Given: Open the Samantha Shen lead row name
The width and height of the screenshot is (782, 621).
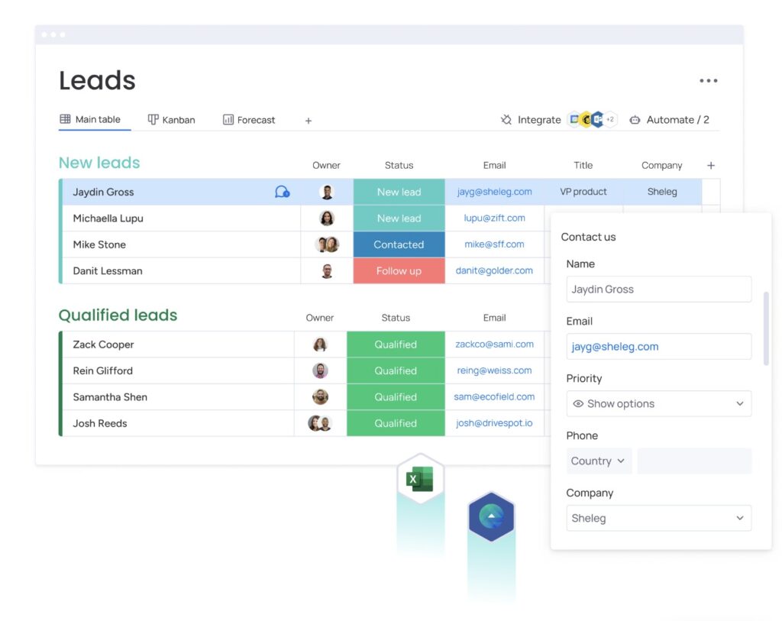Looking at the screenshot, I should (110, 397).
